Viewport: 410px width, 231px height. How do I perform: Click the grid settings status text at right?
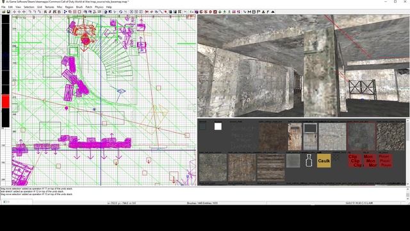(x=359, y=203)
